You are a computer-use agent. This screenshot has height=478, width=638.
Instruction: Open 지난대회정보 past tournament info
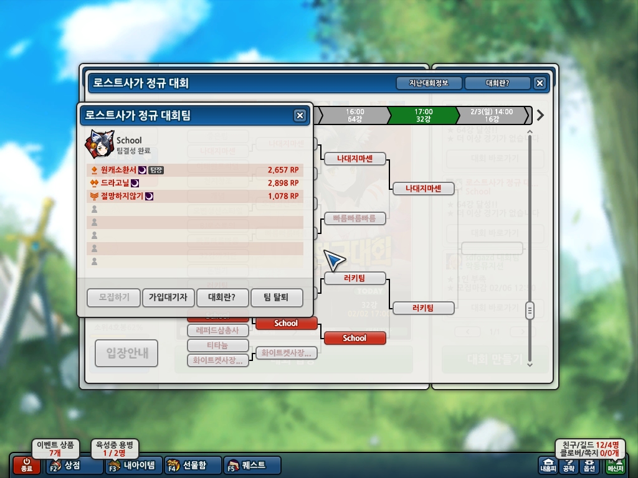429,83
